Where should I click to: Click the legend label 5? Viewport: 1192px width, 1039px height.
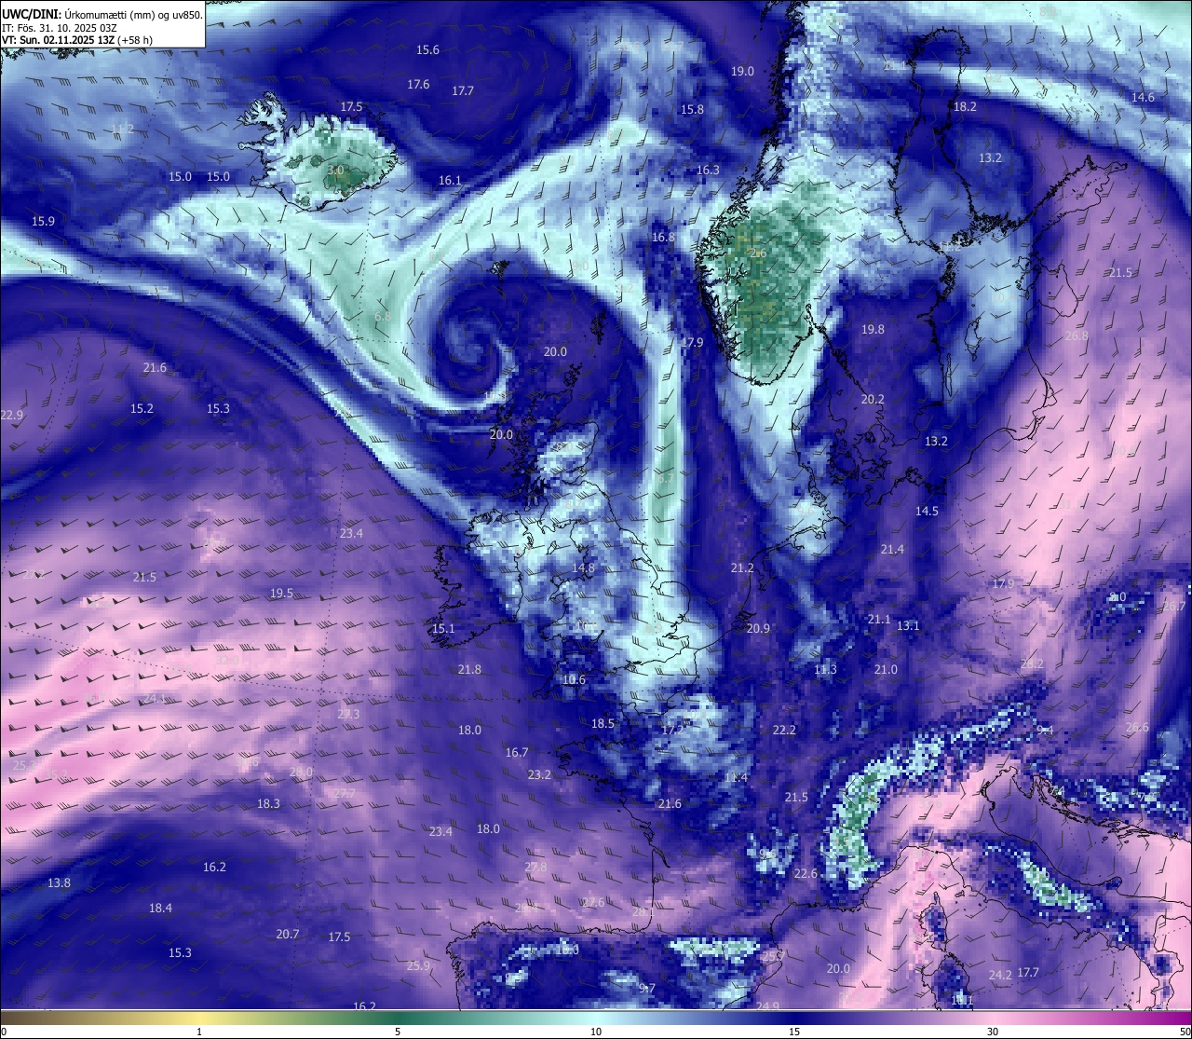coord(398,1032)
